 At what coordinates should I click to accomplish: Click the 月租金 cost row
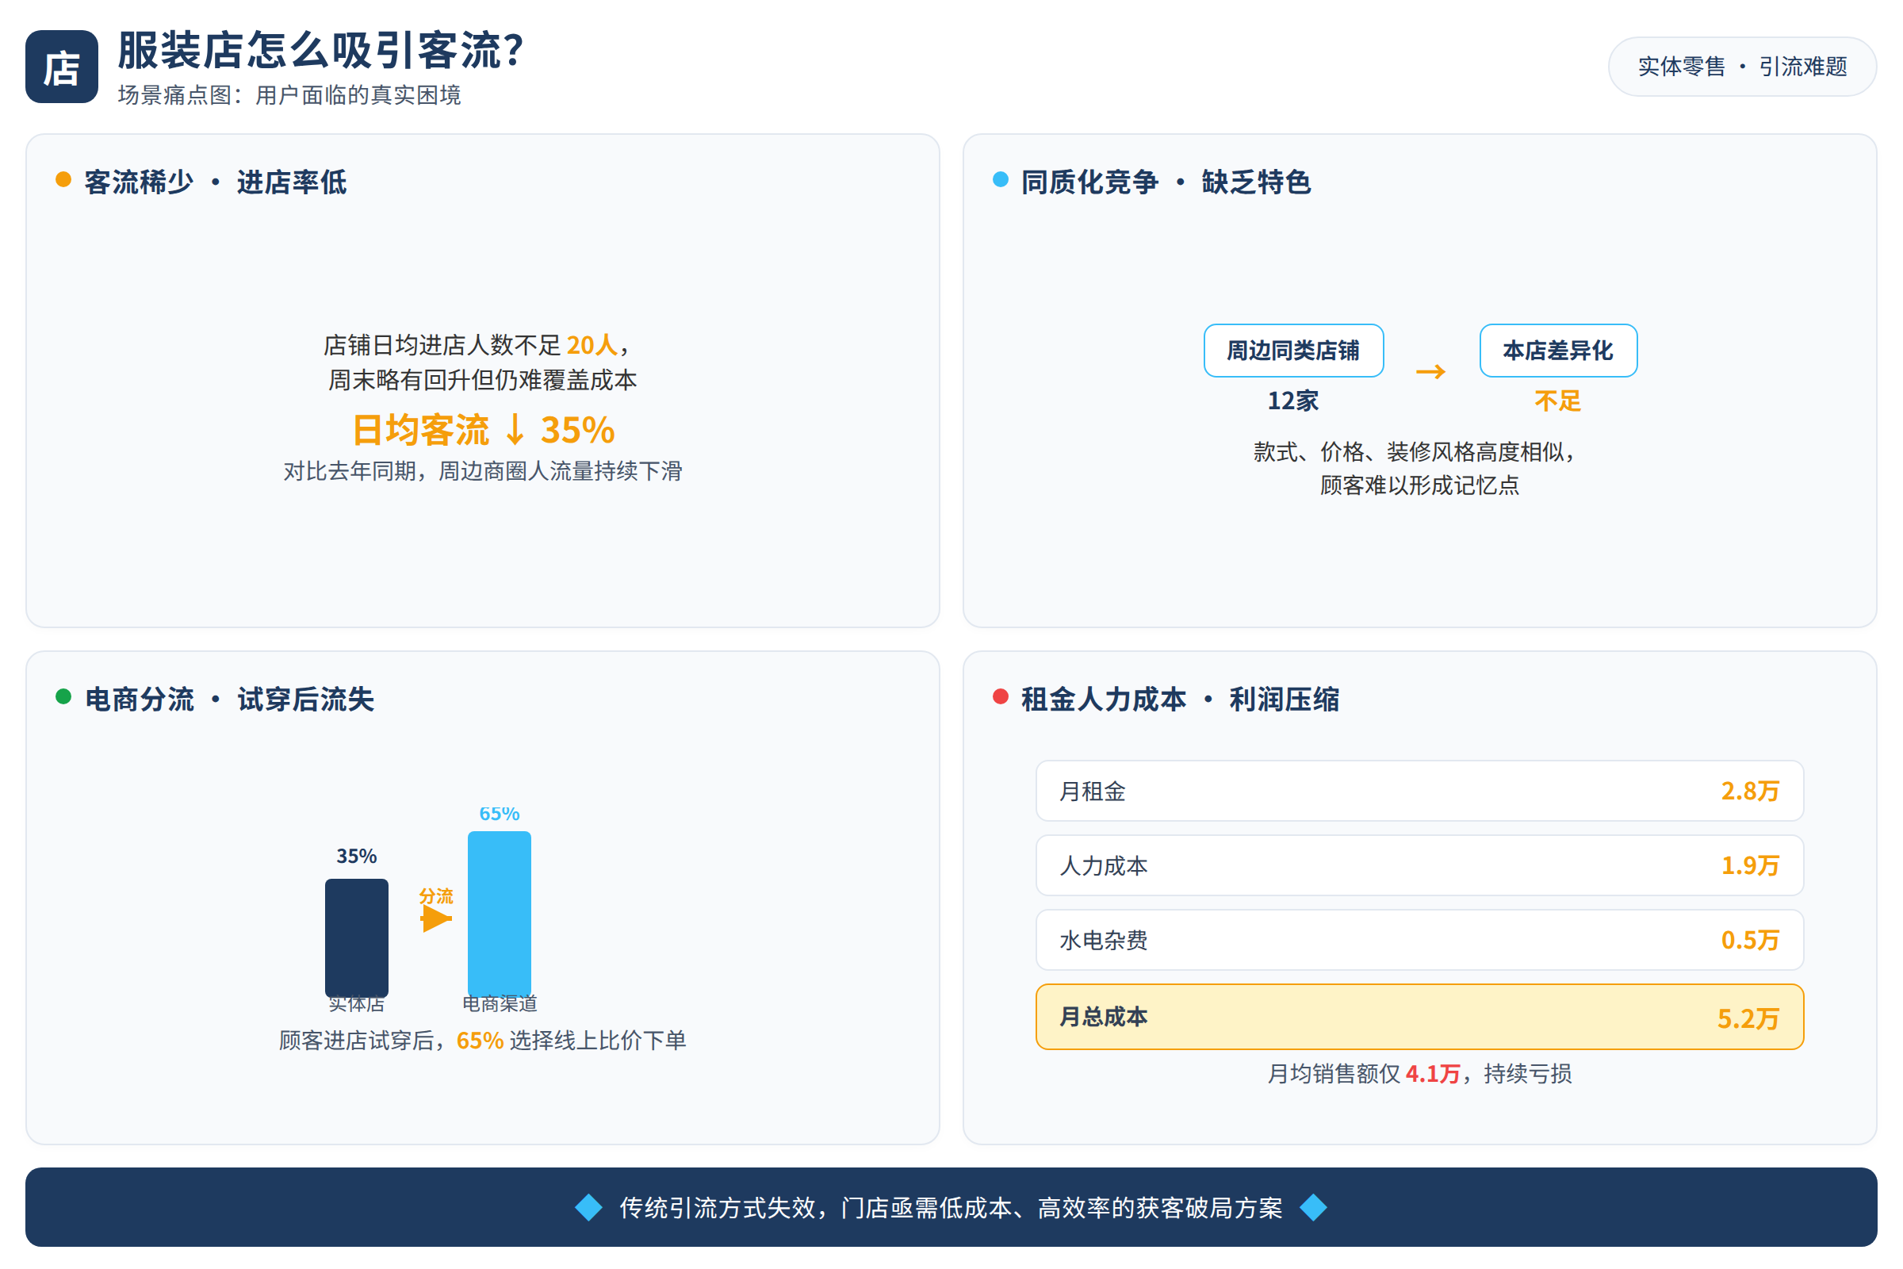click(1419, 791)
